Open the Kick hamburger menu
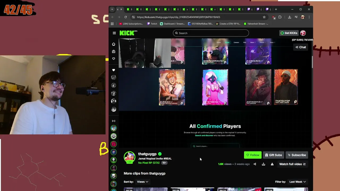340x191 pixels. (114, 33)
